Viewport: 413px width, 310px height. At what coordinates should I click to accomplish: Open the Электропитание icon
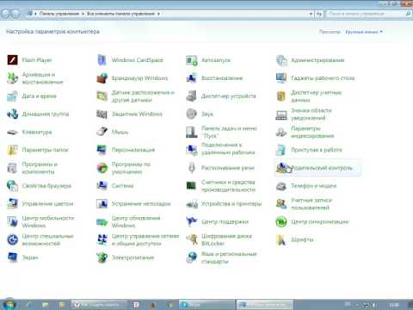click(x=102, y=257)
